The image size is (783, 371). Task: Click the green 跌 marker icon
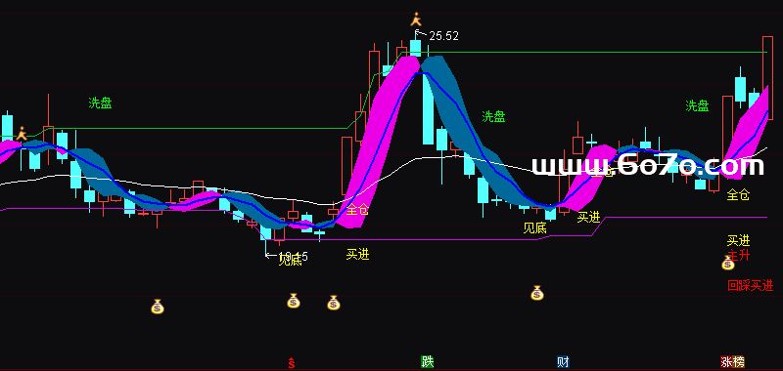[428, 362]
